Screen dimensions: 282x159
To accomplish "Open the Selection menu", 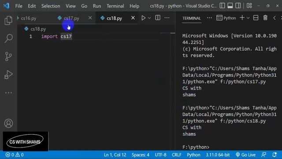I will click(x=51, y=6).
